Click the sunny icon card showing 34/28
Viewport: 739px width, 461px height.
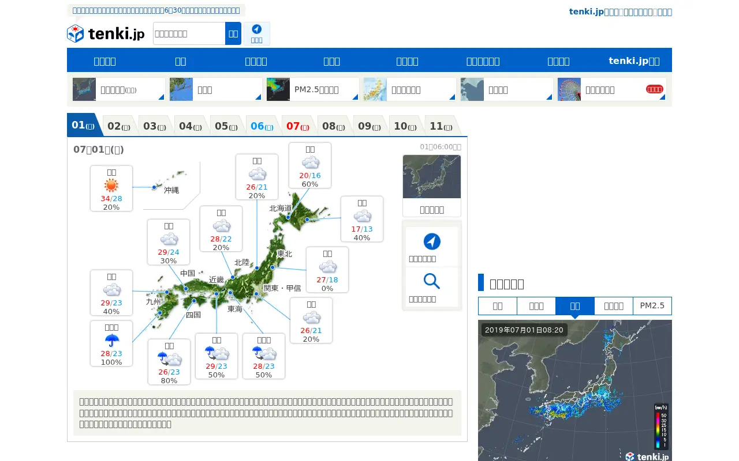pyautogui.click(x=111, y=188)
